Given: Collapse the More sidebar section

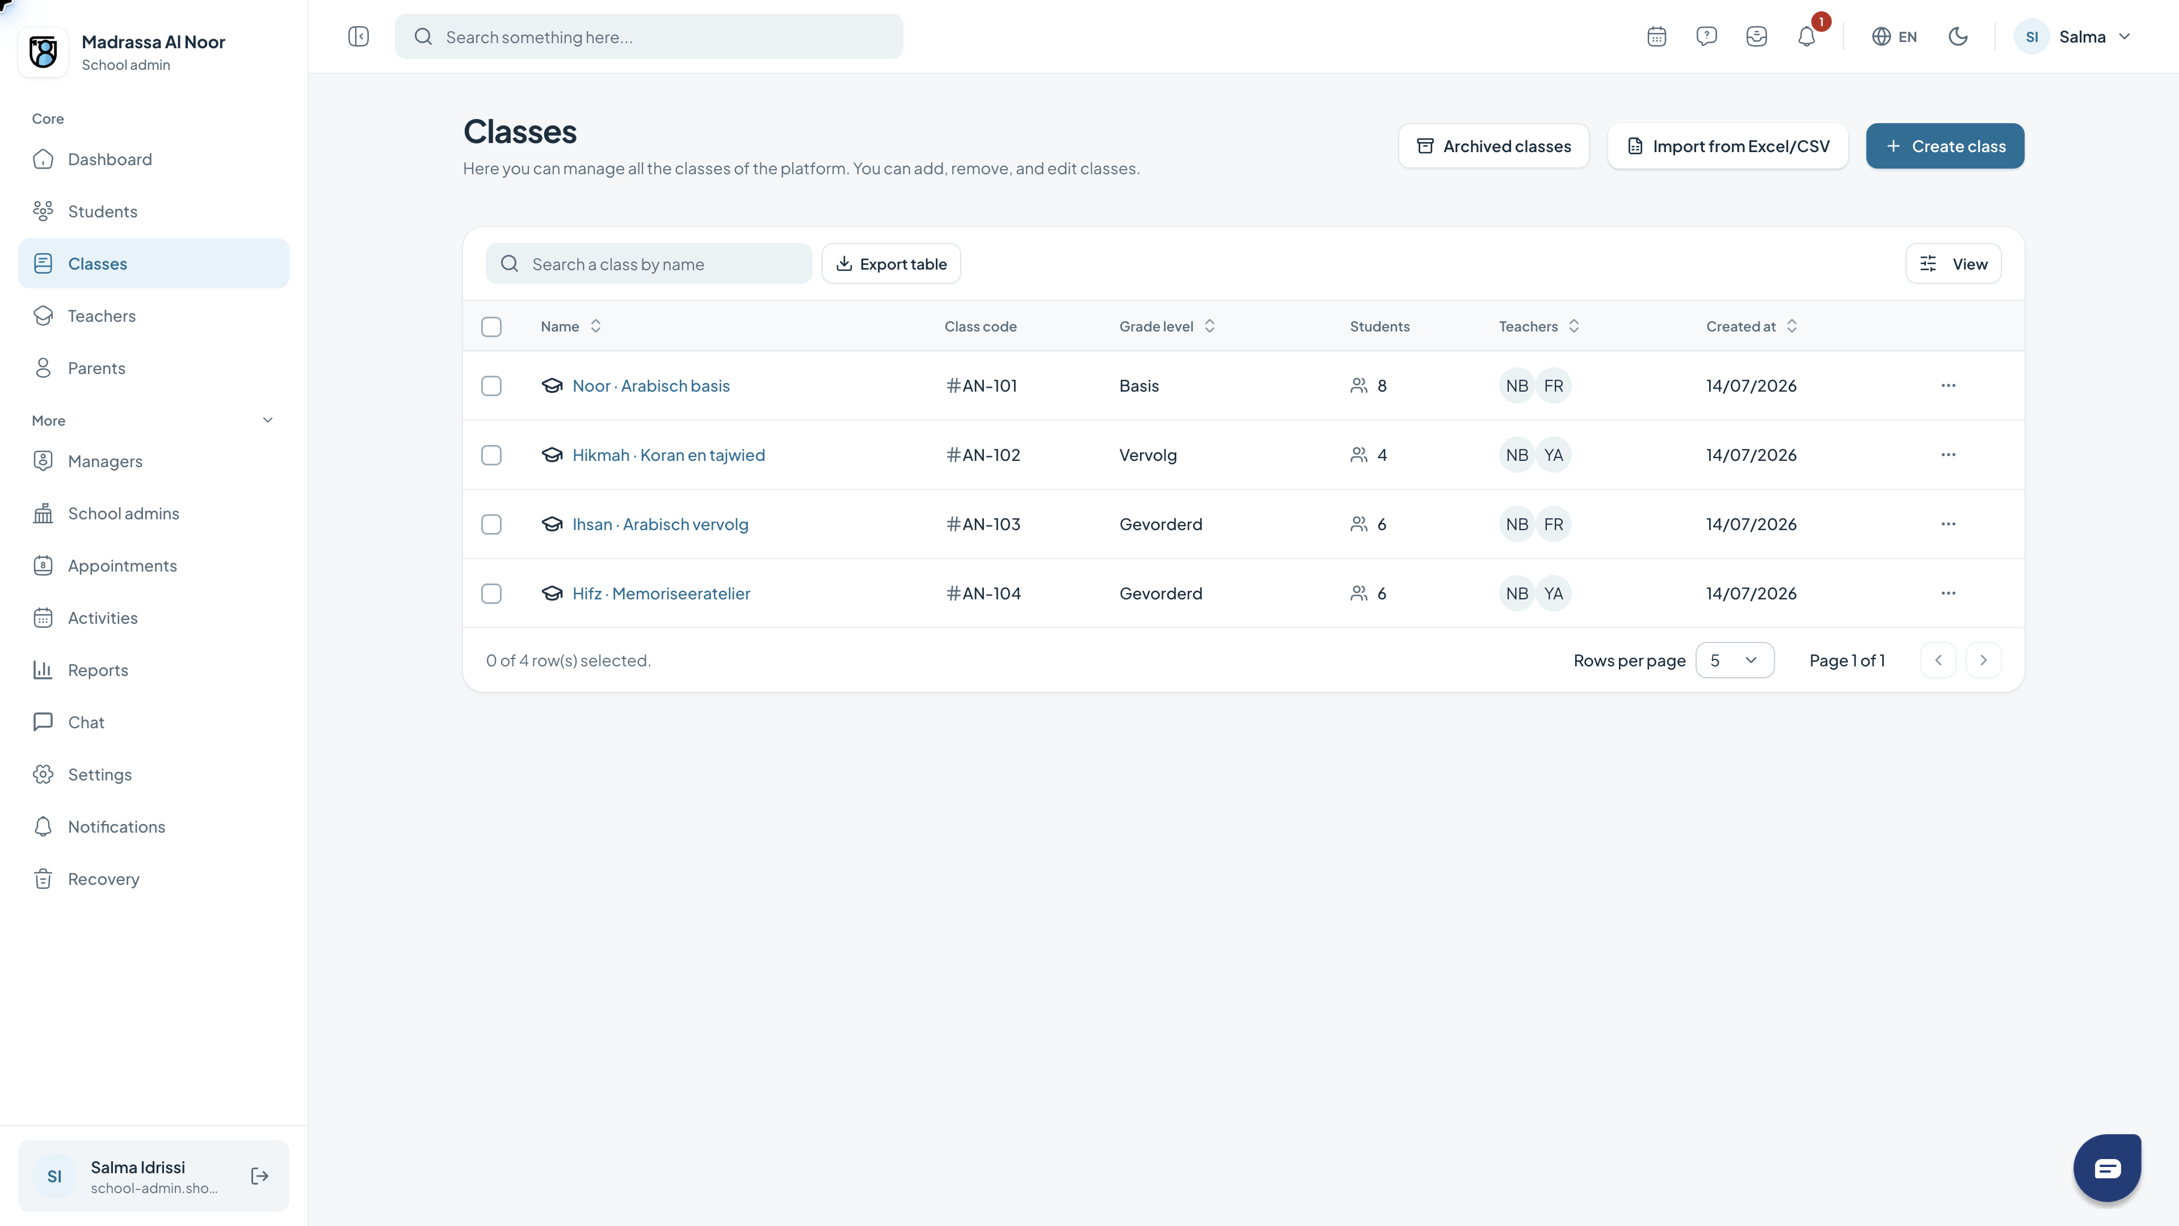Looking at the screenshot, I should [x=267, y=421].
